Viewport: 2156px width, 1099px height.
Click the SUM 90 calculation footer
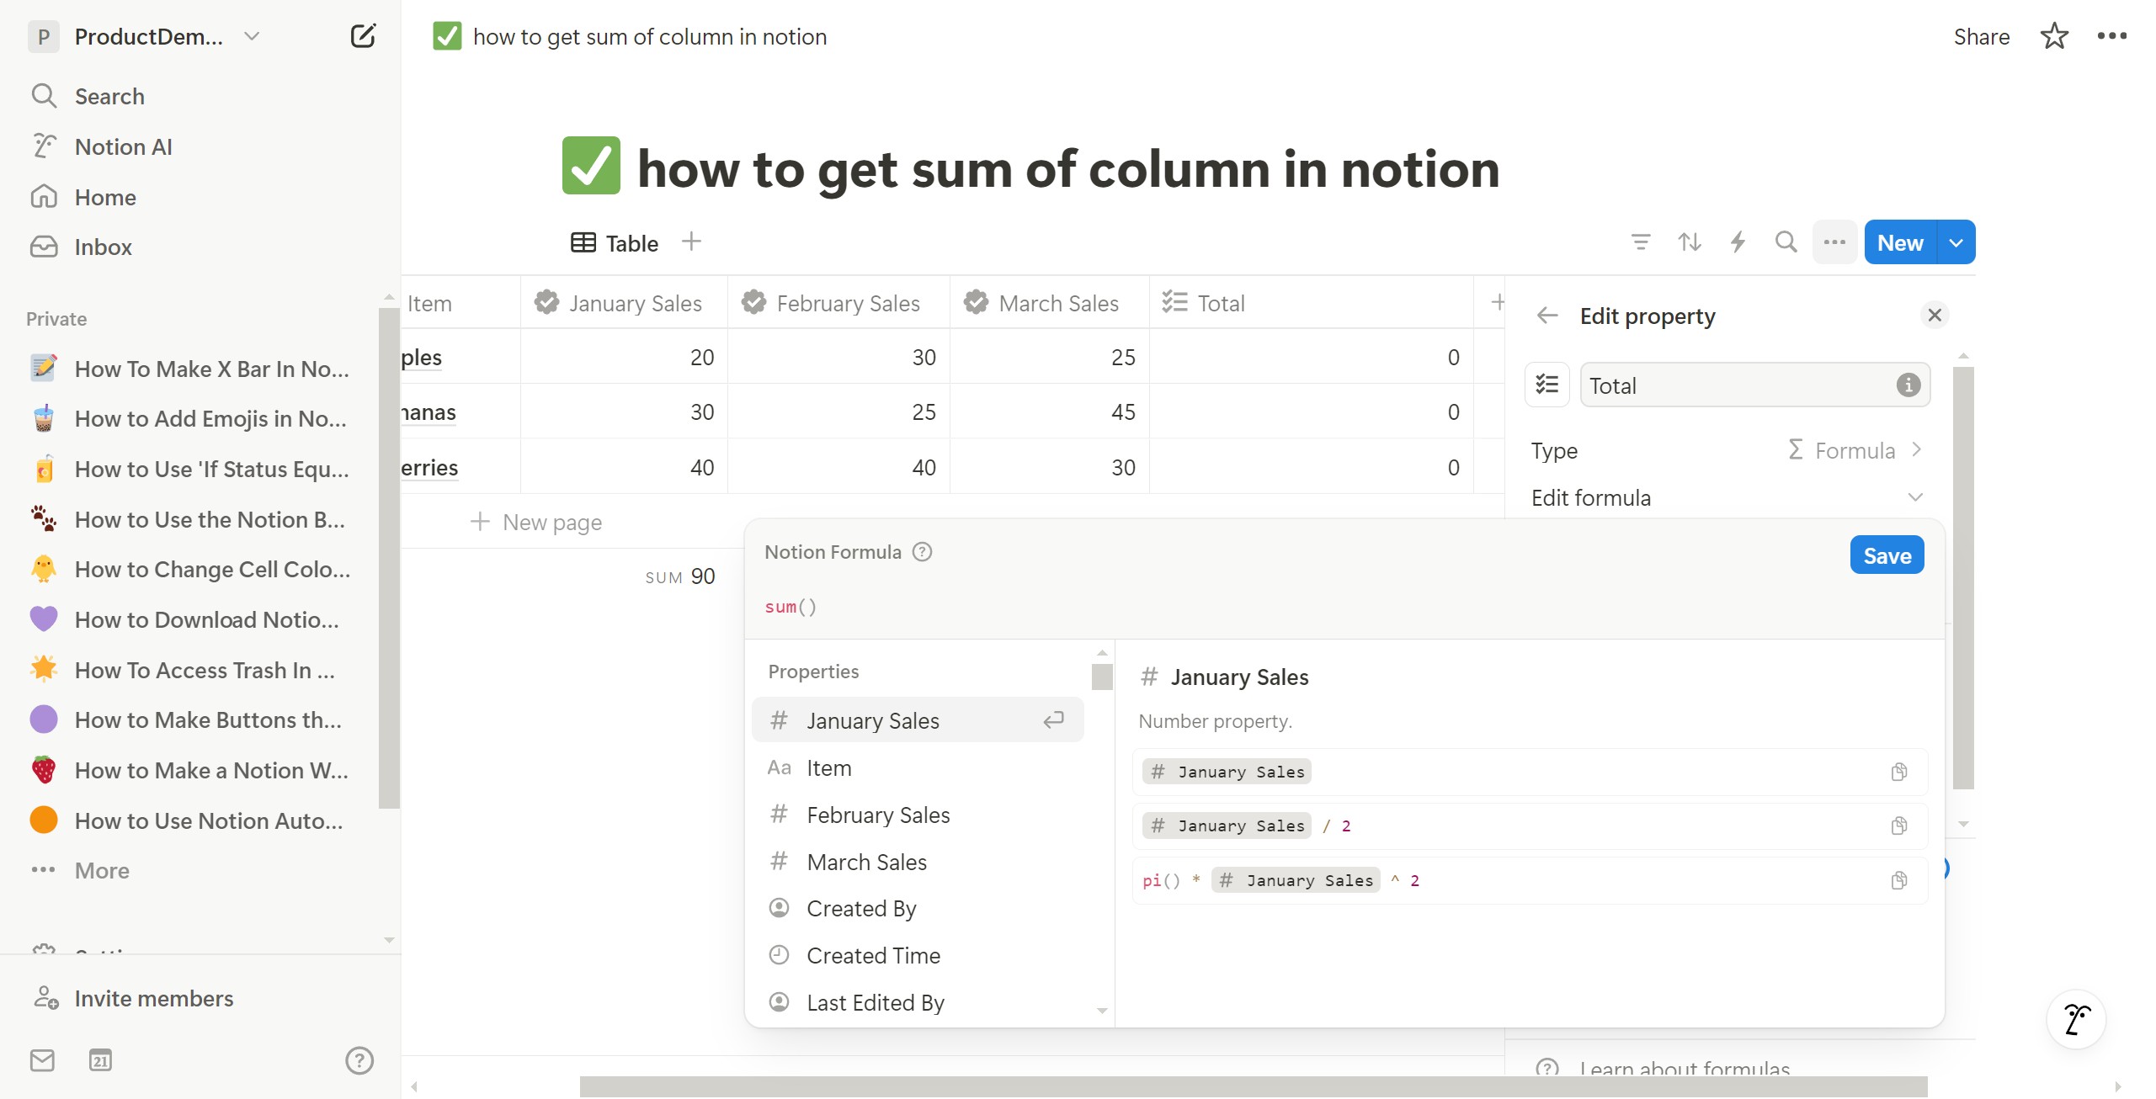(x=679, y=576)
